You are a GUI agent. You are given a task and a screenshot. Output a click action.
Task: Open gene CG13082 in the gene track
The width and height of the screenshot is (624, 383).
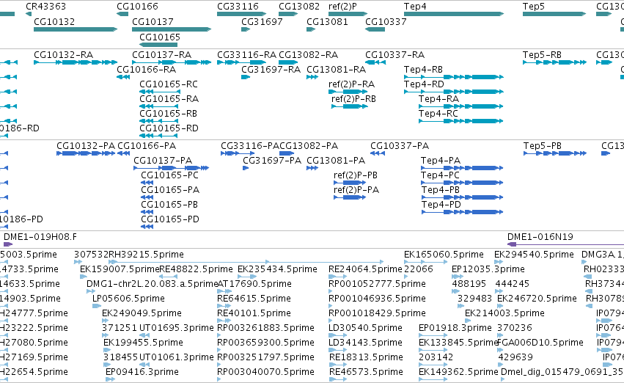(x=299, y=7)
